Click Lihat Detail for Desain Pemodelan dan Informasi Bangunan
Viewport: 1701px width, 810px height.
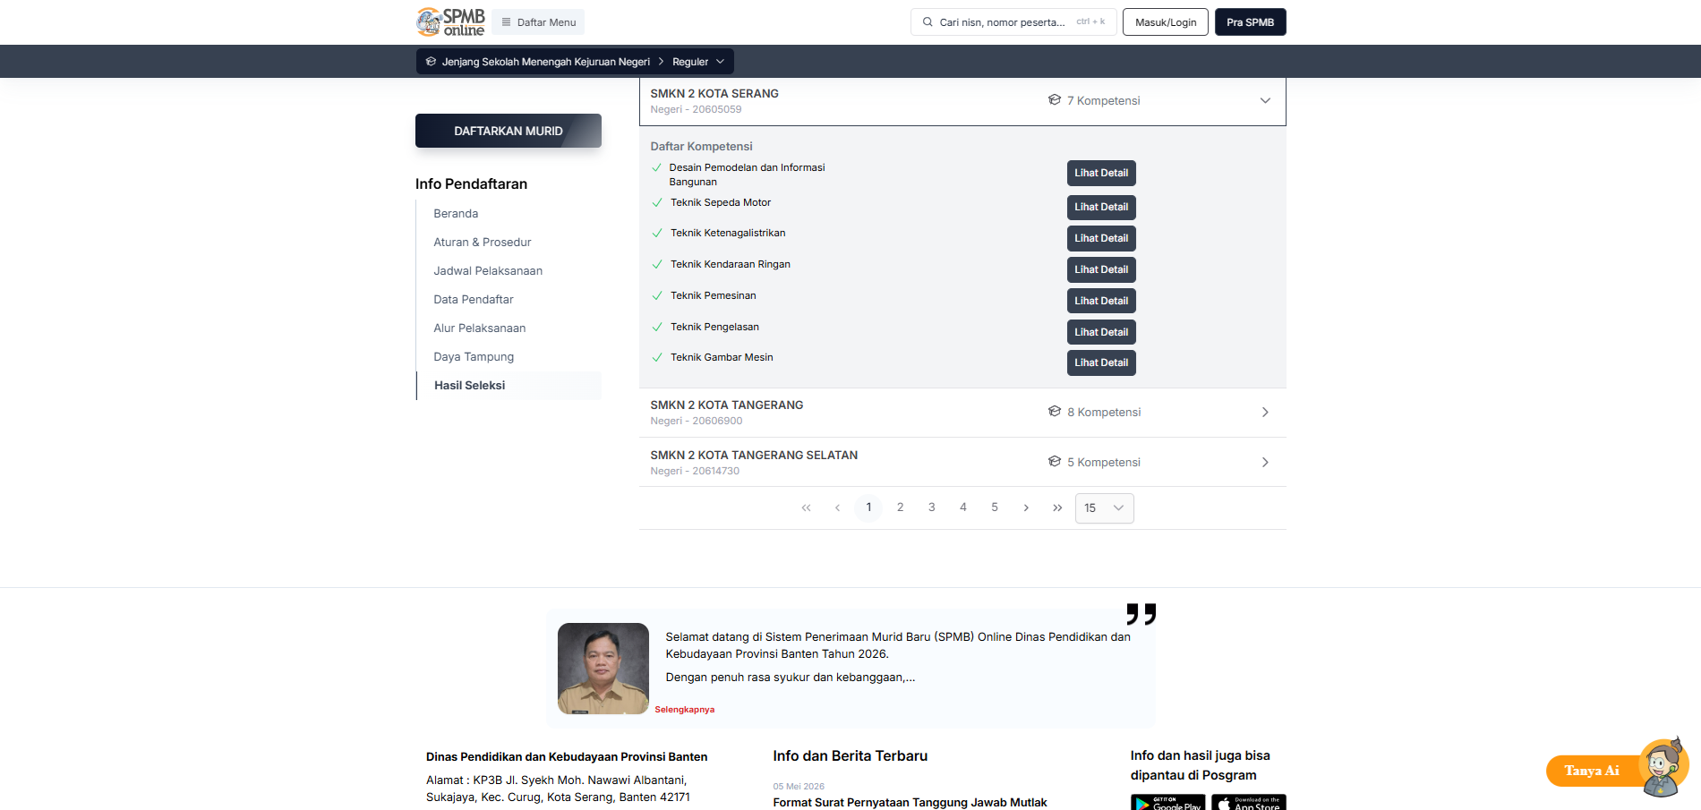(1101, 173)
